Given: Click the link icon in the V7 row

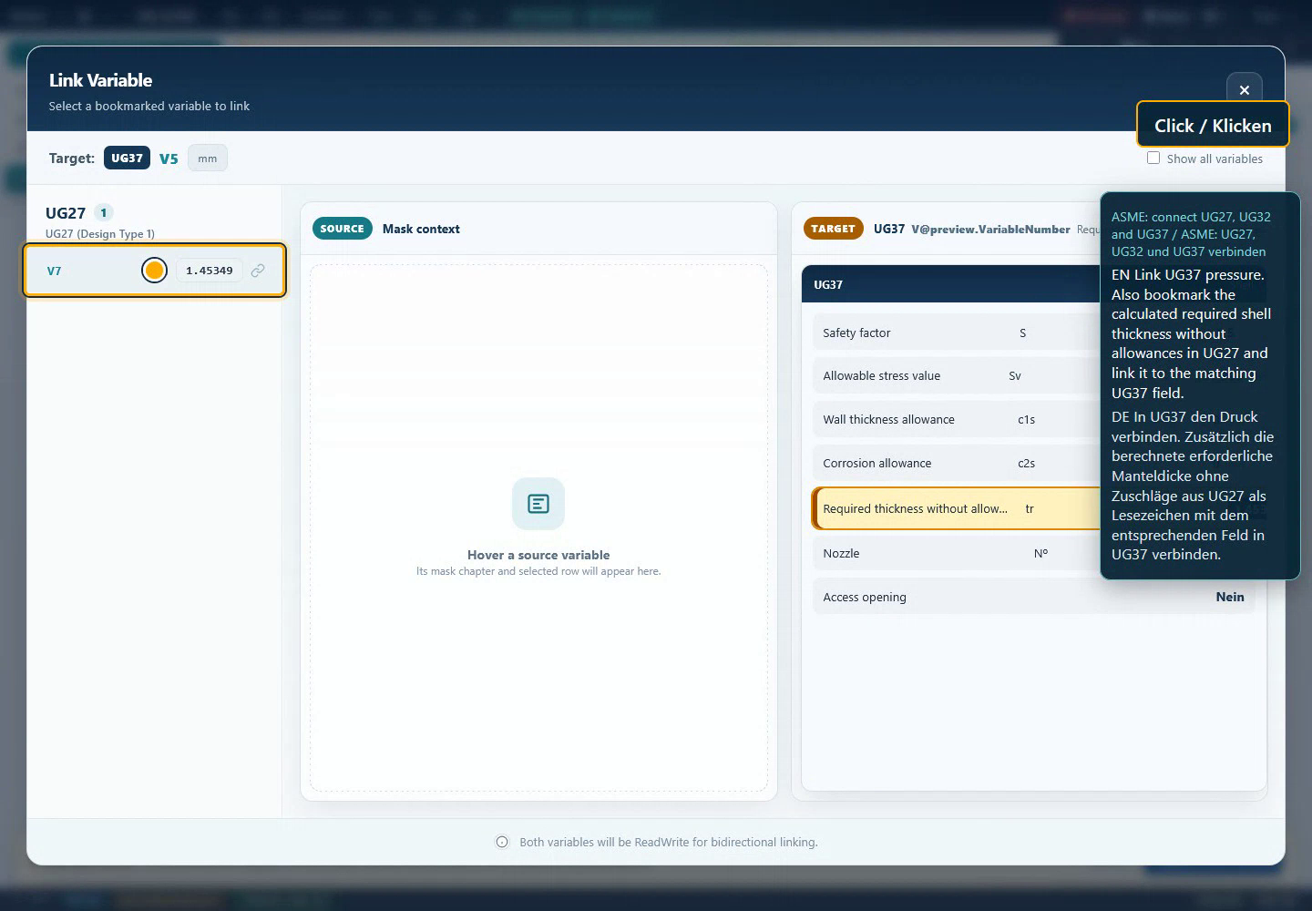Looking at the screenshot, I should [258, 271].
